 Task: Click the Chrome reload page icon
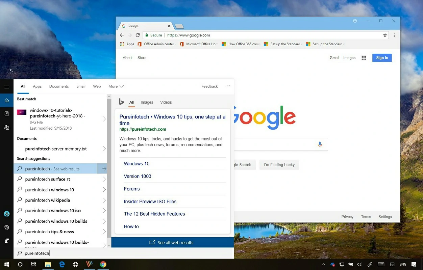point(138,35)
